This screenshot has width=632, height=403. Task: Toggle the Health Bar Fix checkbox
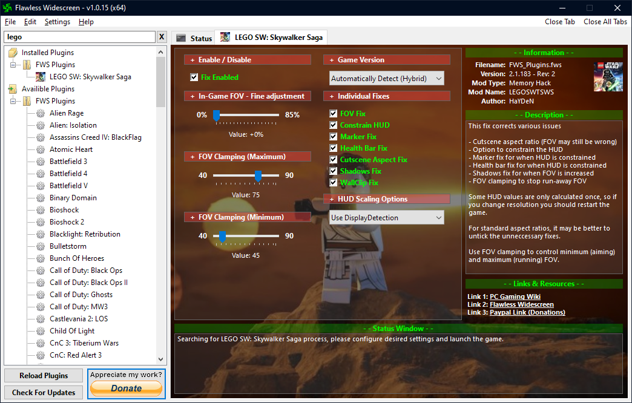[x=334, y=148]
